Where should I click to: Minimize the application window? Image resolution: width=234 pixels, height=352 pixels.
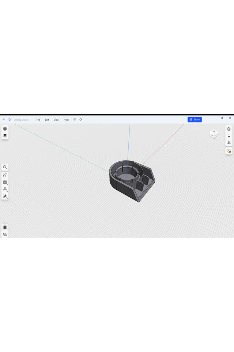point(214,118)
